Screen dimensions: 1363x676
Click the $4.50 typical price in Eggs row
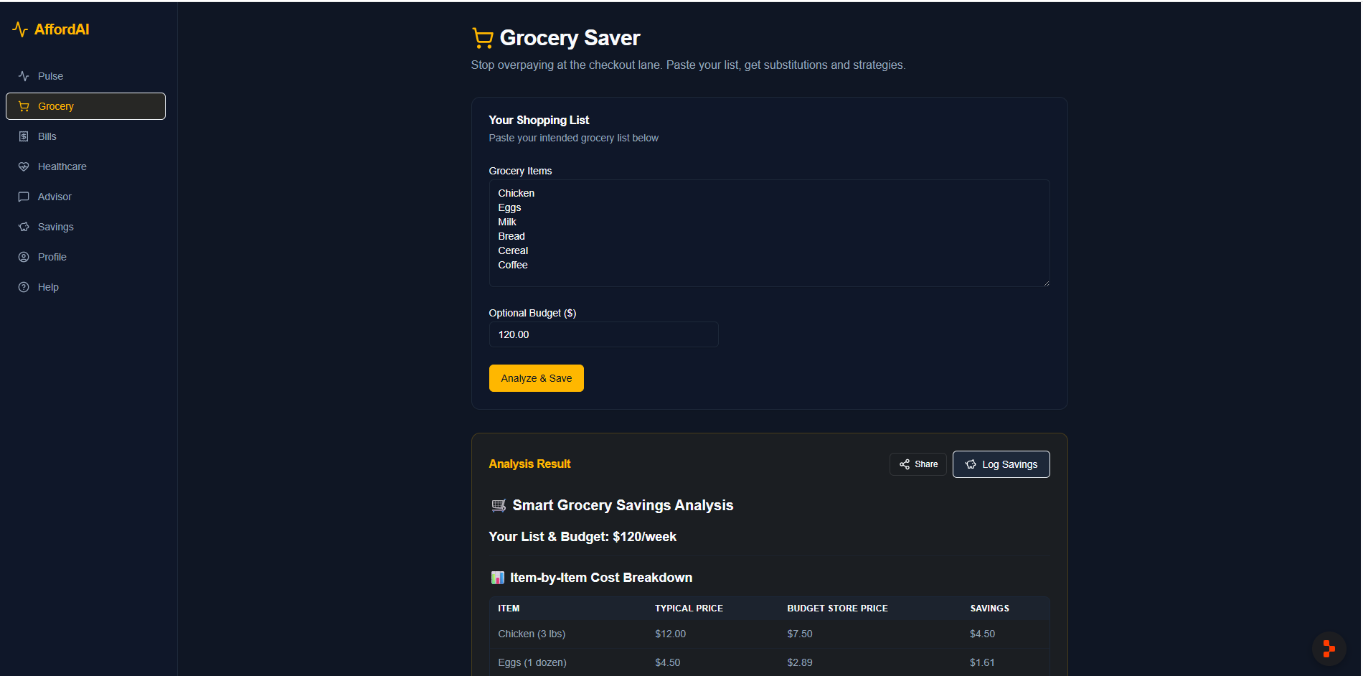667,662
